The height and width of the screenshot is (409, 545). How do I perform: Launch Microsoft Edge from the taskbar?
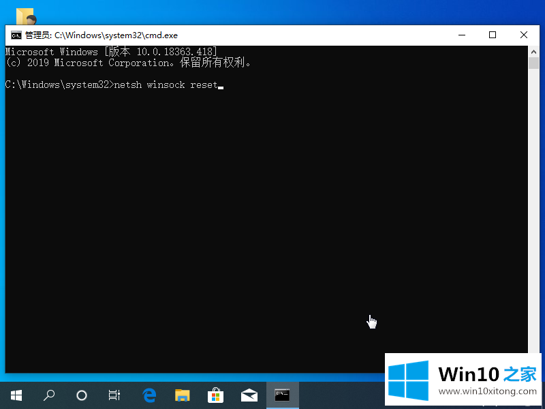click(149, 395)
